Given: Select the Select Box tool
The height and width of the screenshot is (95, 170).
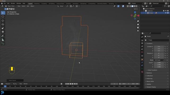Looking at the screenshot, I should (x=3, y=13).
